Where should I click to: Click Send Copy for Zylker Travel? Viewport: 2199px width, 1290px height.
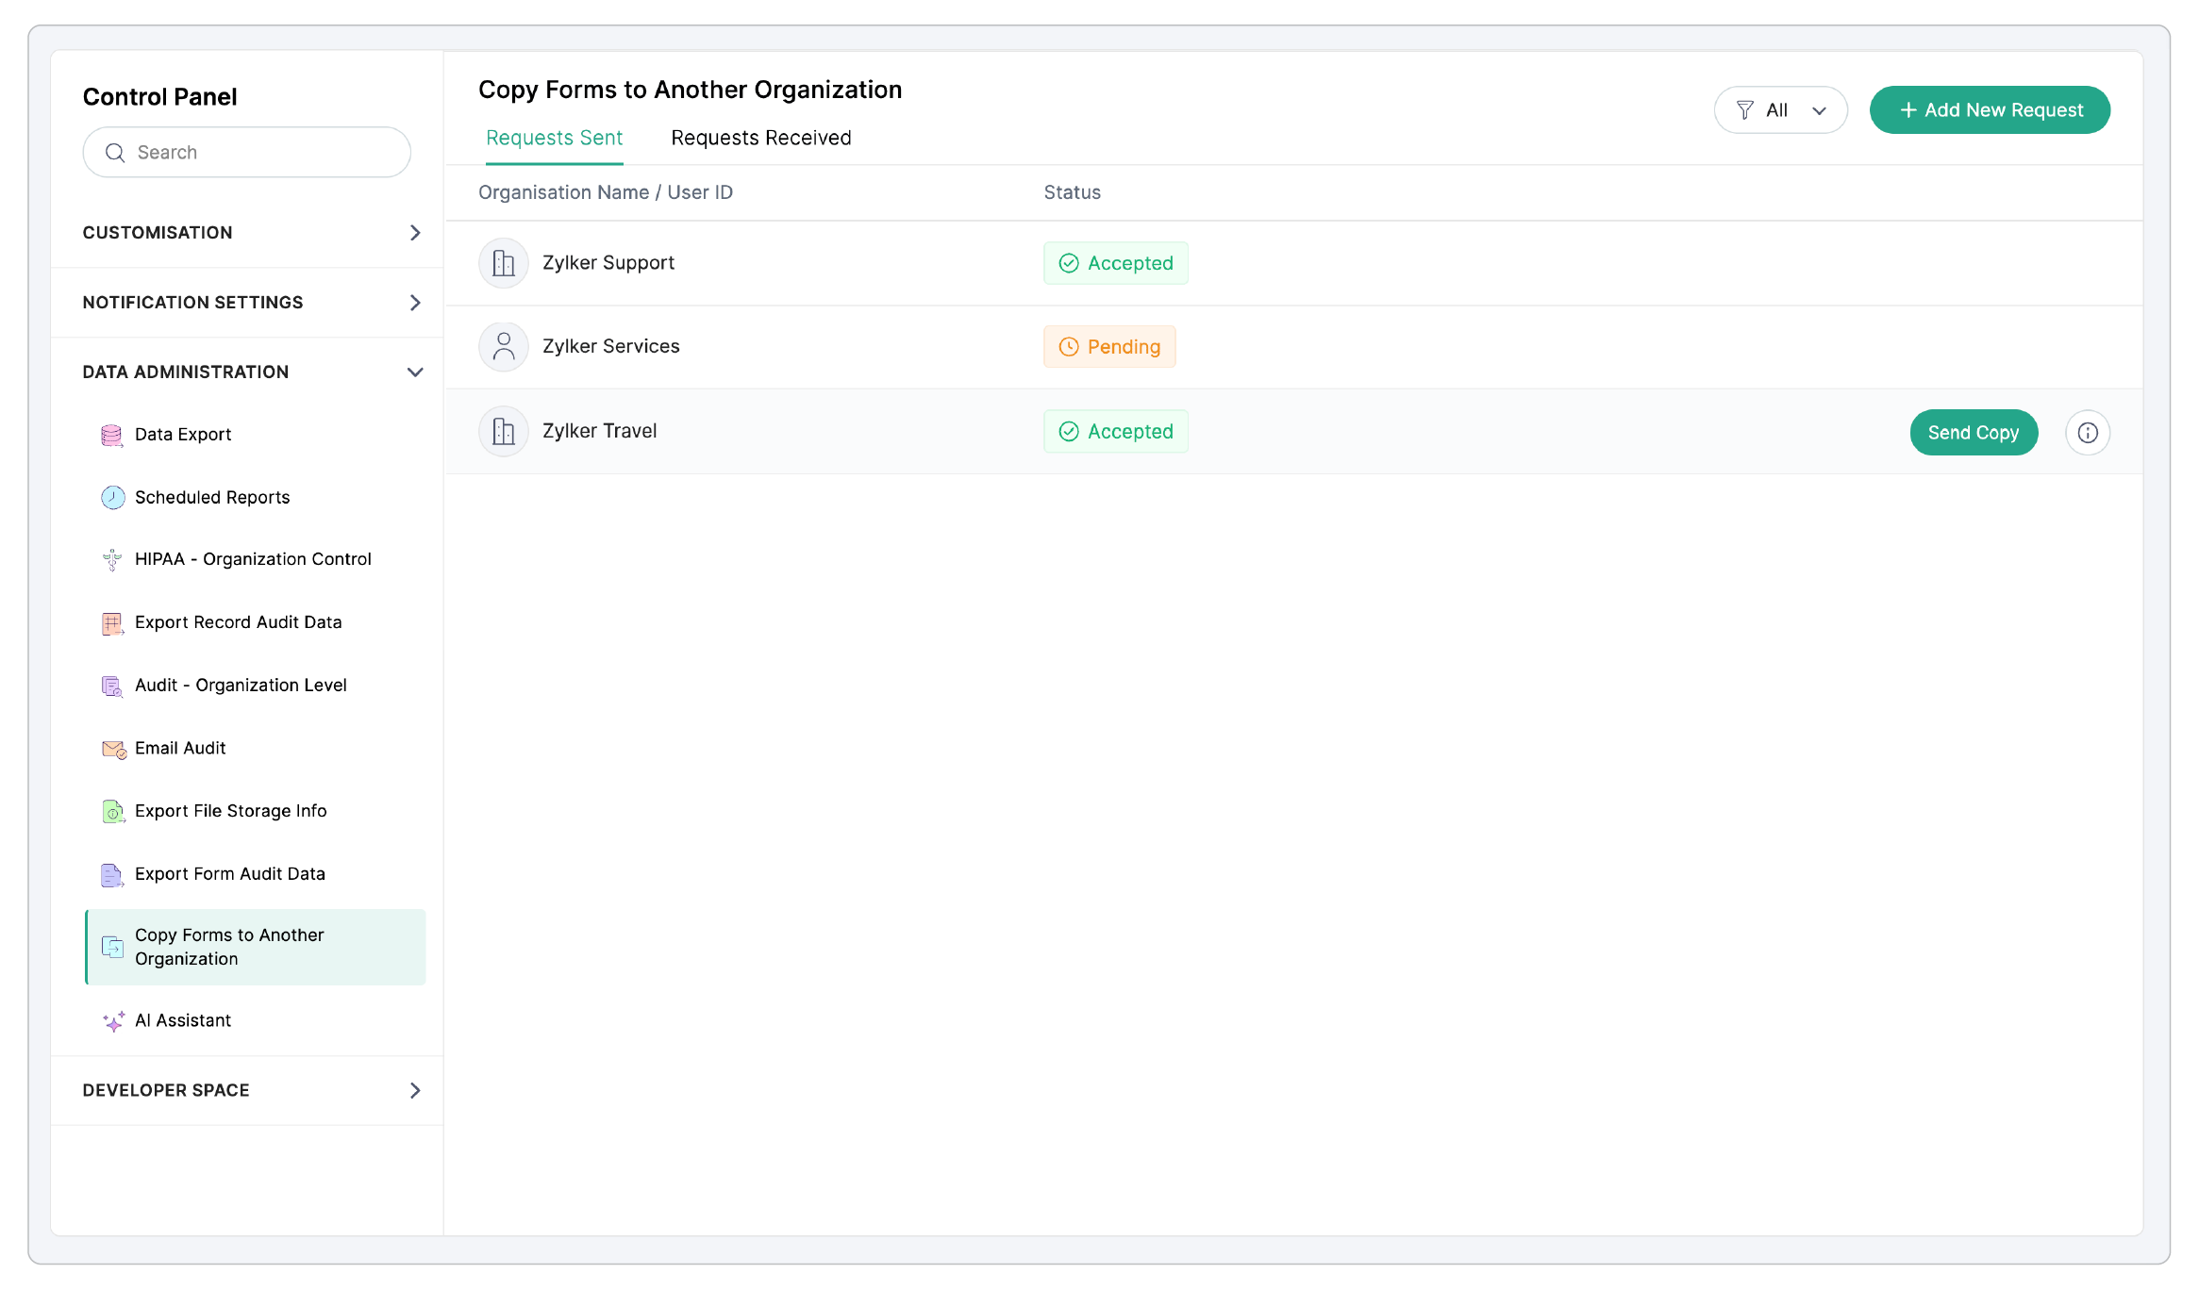pyautogui.click(x=1973, y=433)
